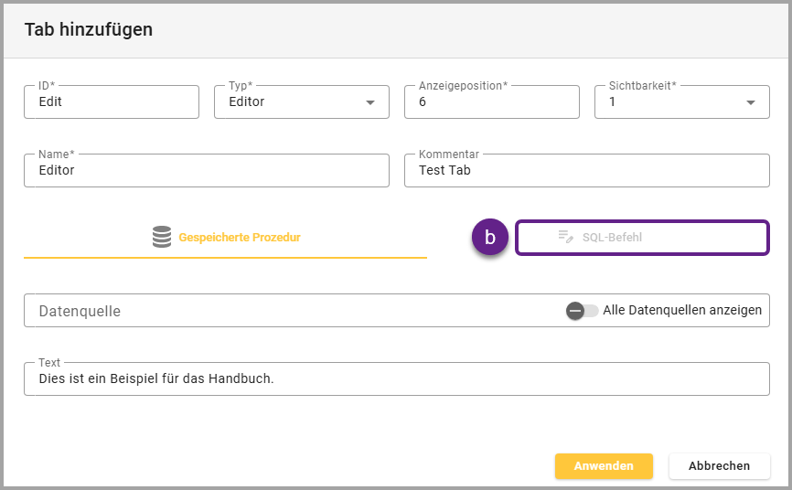792x490 pixels.
Task: Click the 'Tab hinzufügen' dialog title
Action: tap(89, 30)
